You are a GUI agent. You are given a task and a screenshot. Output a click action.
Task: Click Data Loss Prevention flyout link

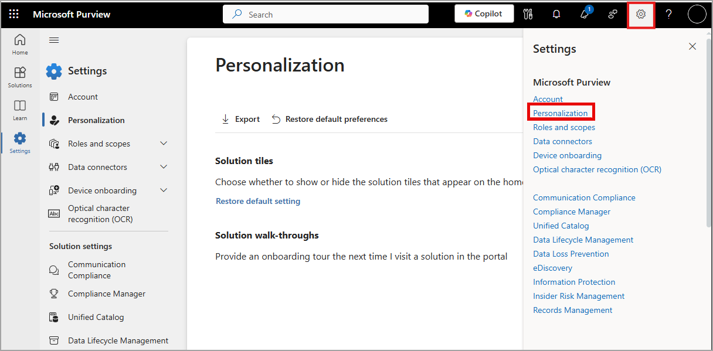point(571,254)
